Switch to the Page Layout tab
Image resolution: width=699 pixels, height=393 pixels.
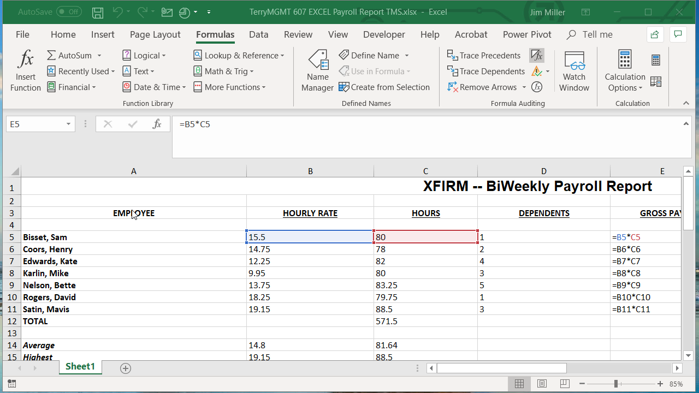pos(155,34)
